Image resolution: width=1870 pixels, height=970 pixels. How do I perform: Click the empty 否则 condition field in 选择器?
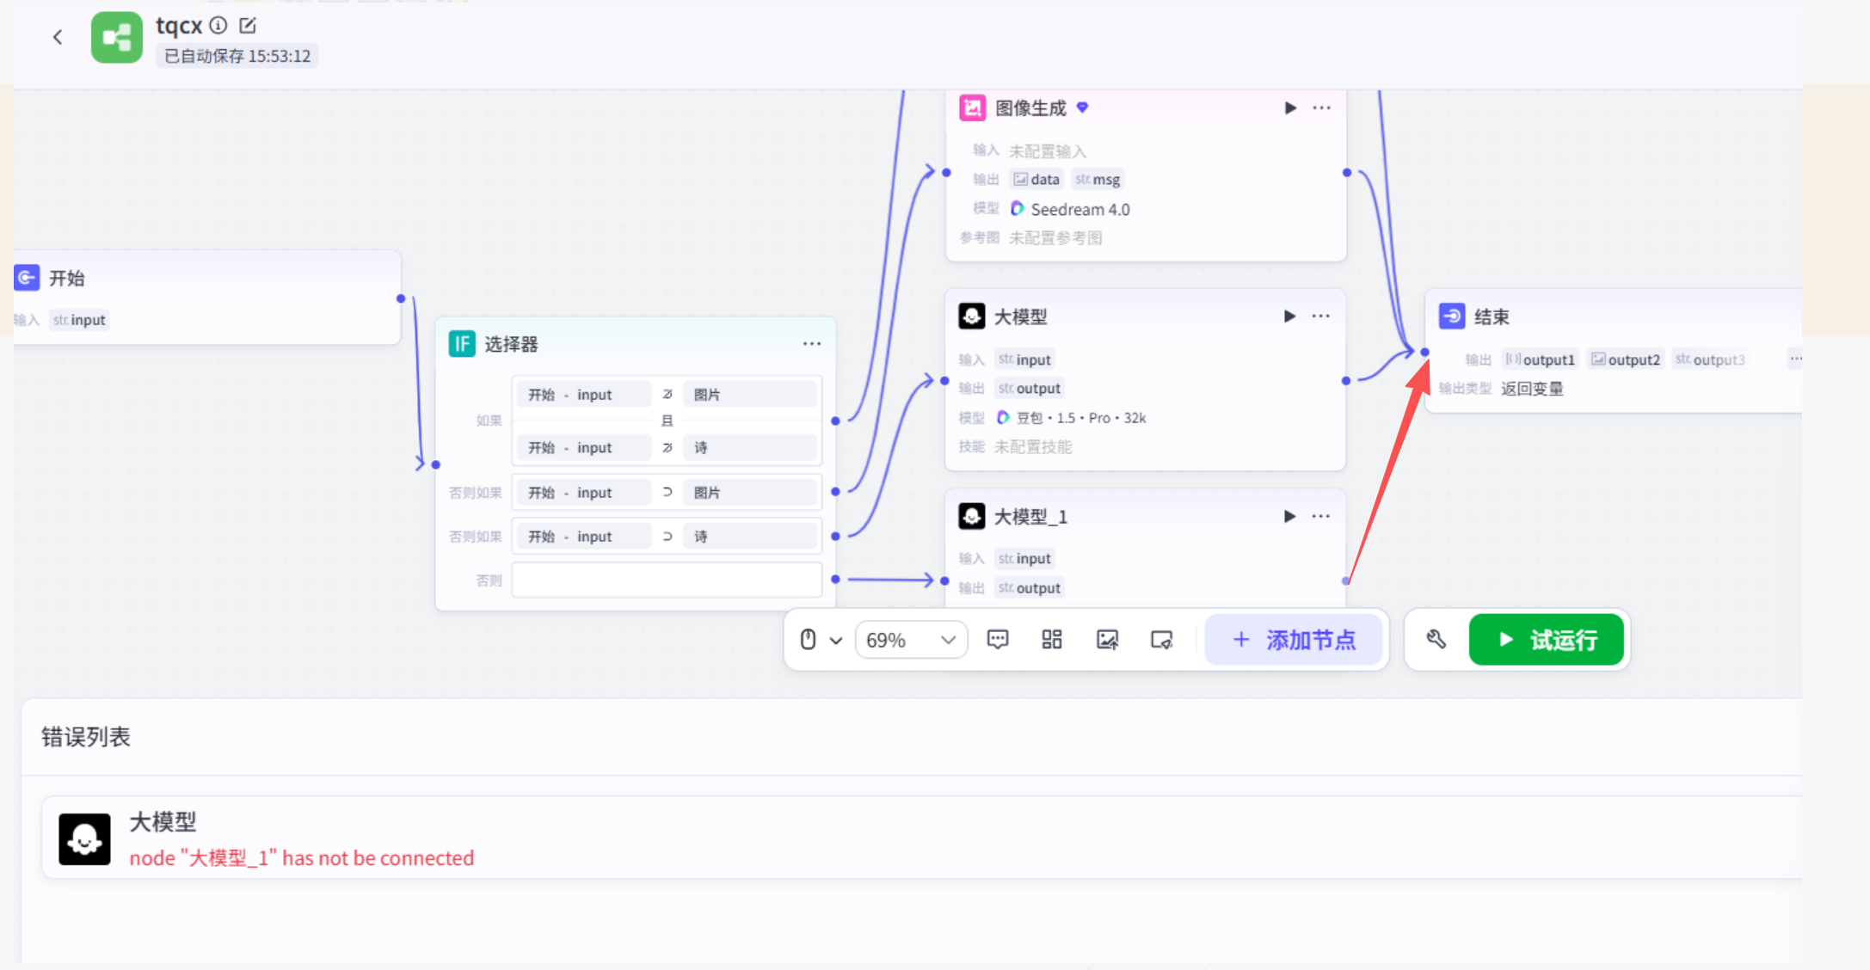pyautogui.click(x=667, y=580)
